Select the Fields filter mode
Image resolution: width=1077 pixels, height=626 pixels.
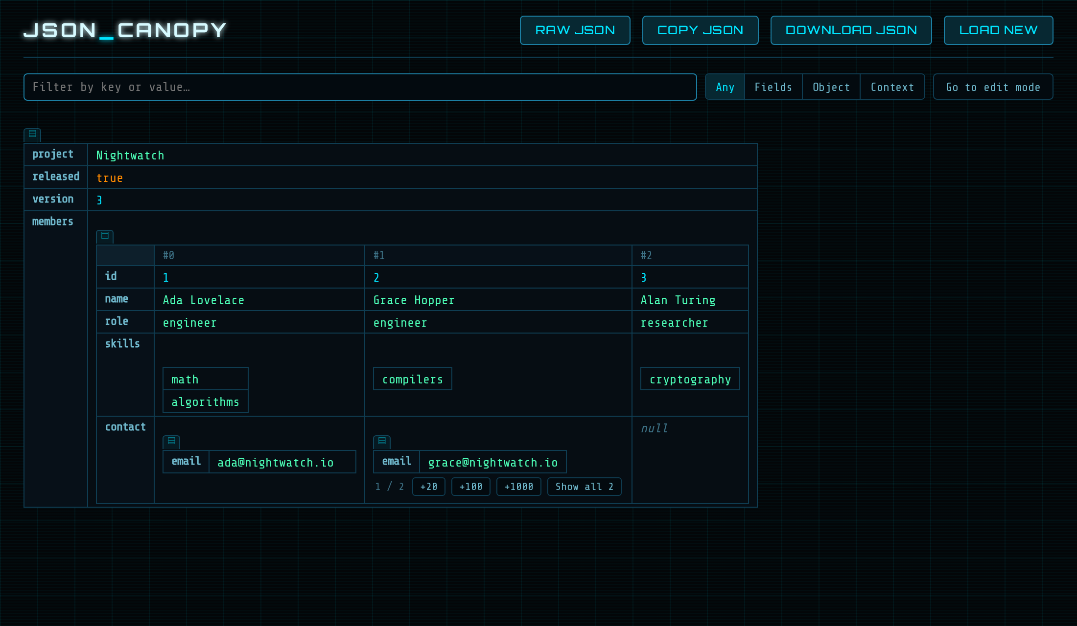click(773, 87)
